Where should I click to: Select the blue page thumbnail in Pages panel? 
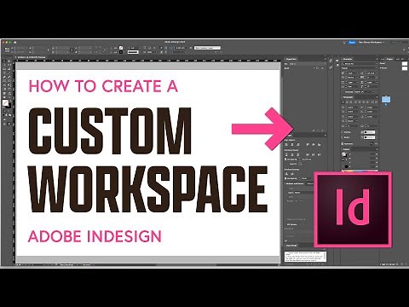pos(386,100)
